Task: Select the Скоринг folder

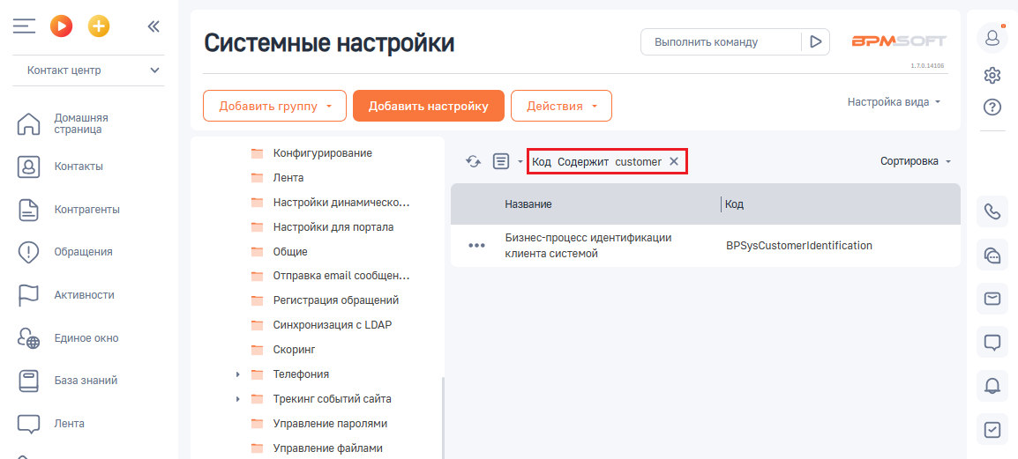Action: (294, 350)
